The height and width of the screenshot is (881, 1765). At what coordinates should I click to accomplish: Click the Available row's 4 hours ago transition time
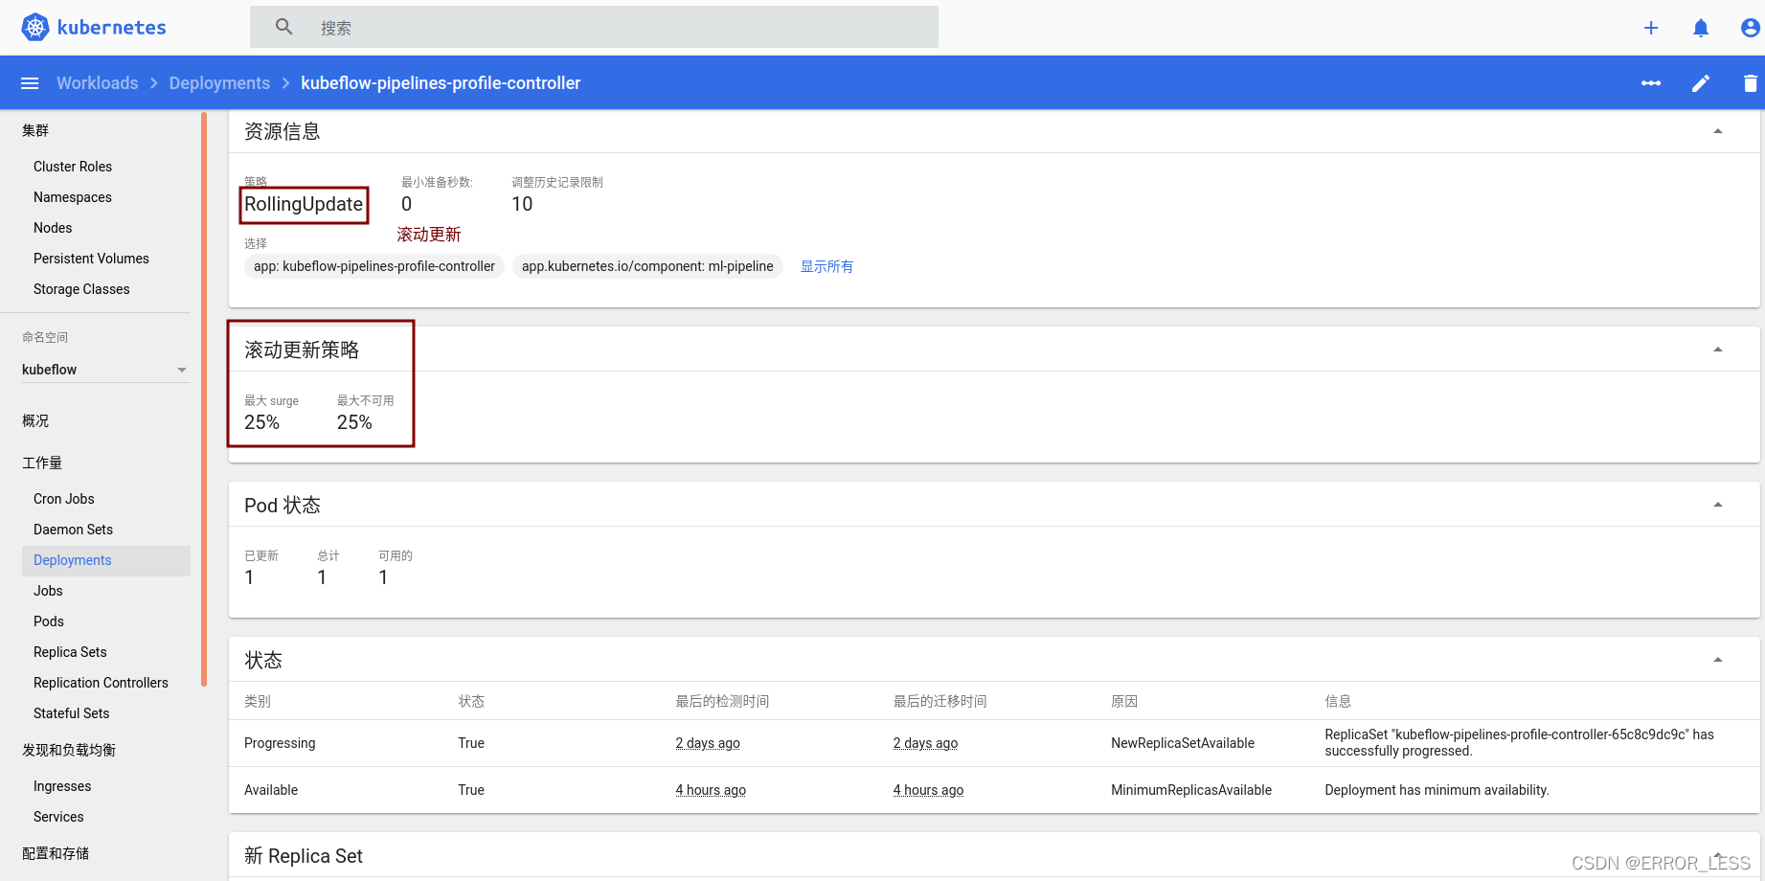(928, 790)
